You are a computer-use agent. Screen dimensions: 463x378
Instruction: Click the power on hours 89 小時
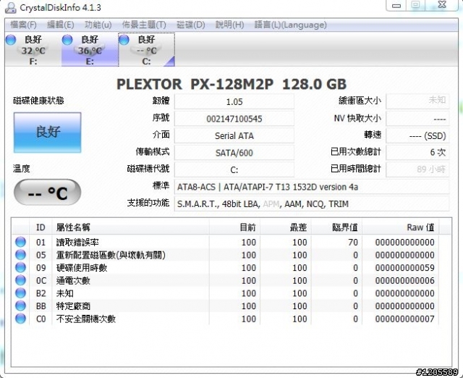(x=417, y=169)
